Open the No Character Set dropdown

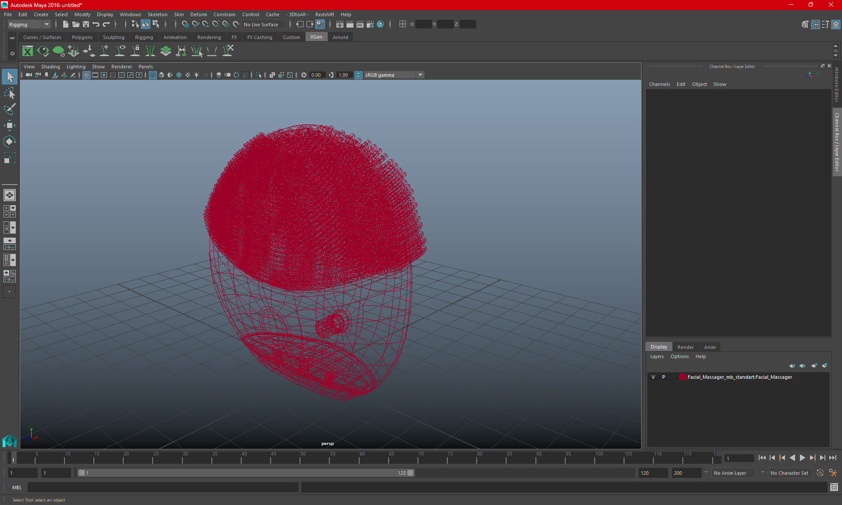pyautogui.click(x=789, y=473)
